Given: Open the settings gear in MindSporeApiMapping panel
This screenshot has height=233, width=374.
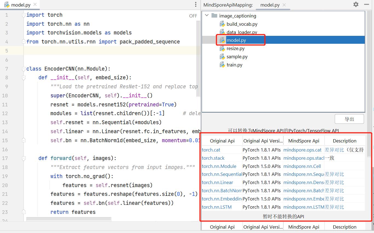Looking at the screenshot, I should coord(356,4).
